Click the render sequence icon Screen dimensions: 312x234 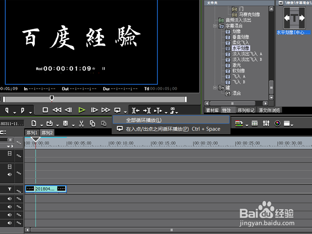[239, 124]
